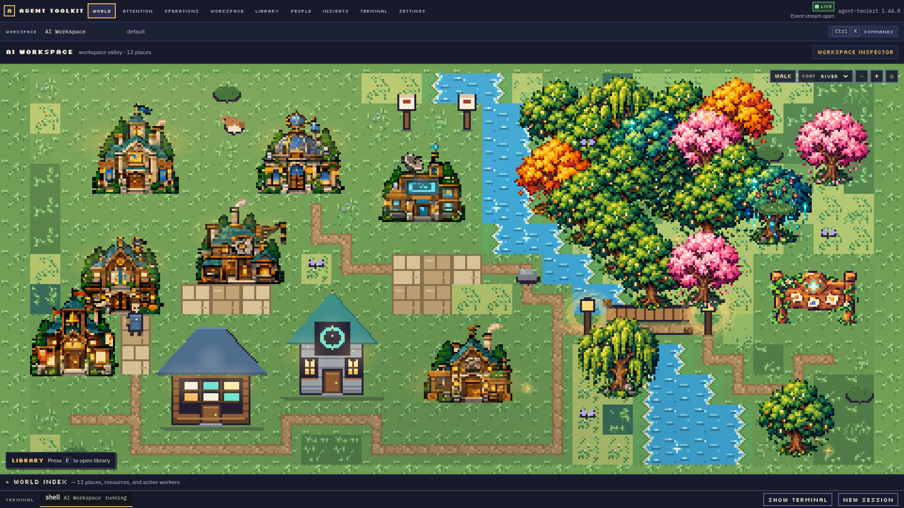Image resolution: width=904 pixels, height=508 pixels.
Task: Select the crane forge workshop building
Action: pyautogui.click(x=241, y=244)
